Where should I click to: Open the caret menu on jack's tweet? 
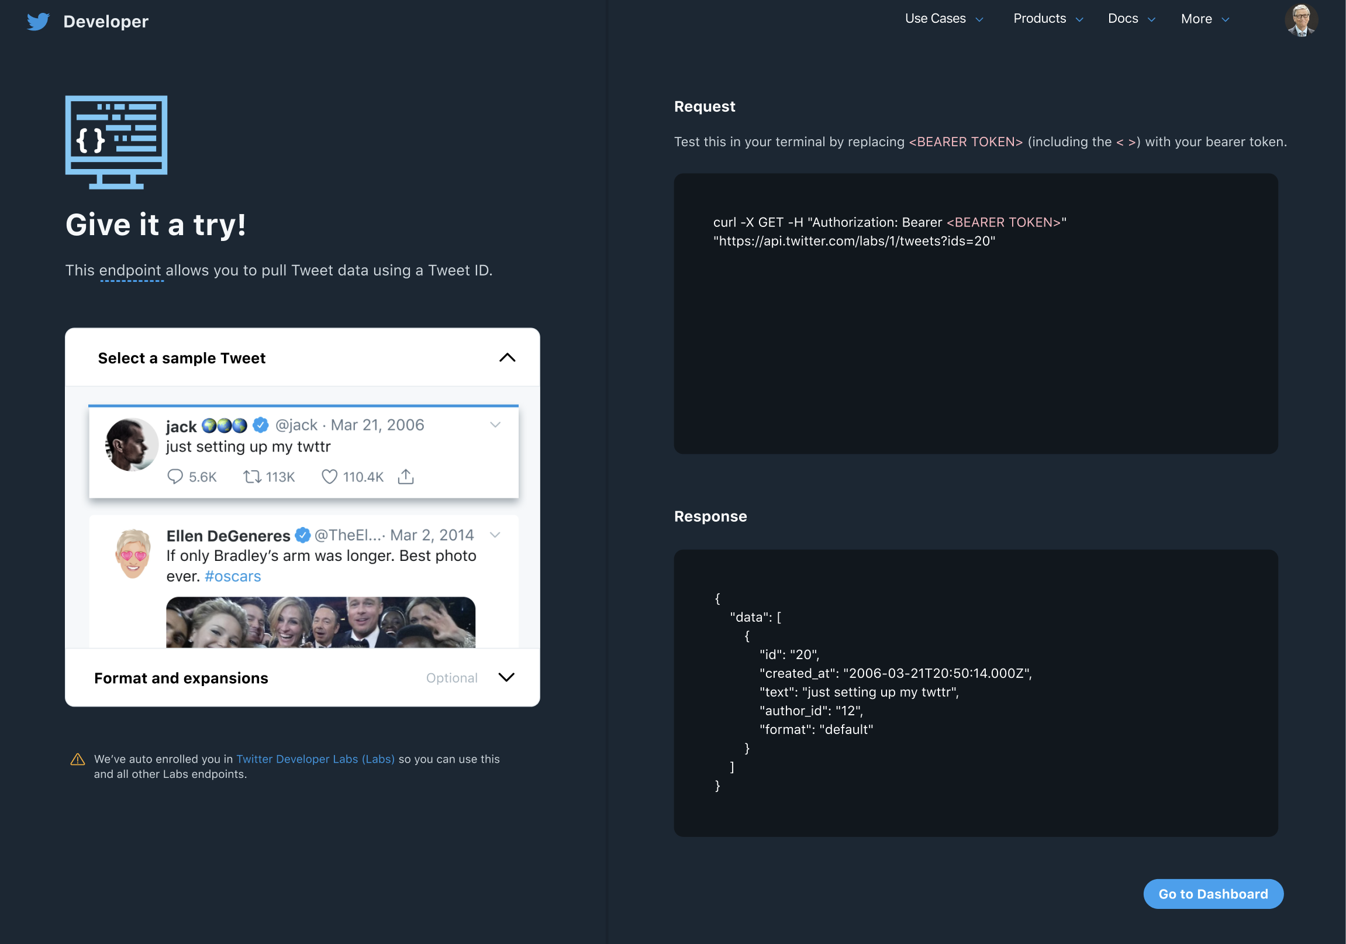coord(495,425)
